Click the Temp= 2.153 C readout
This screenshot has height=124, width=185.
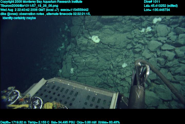point(39,122)
